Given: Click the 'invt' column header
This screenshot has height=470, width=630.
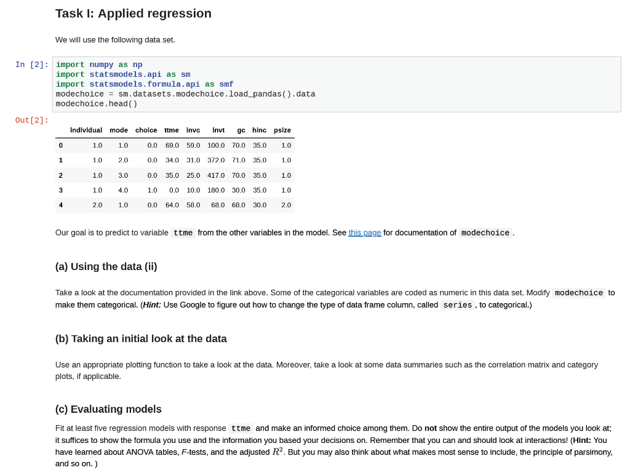Looking at the screenshot, I should [218, 130].
